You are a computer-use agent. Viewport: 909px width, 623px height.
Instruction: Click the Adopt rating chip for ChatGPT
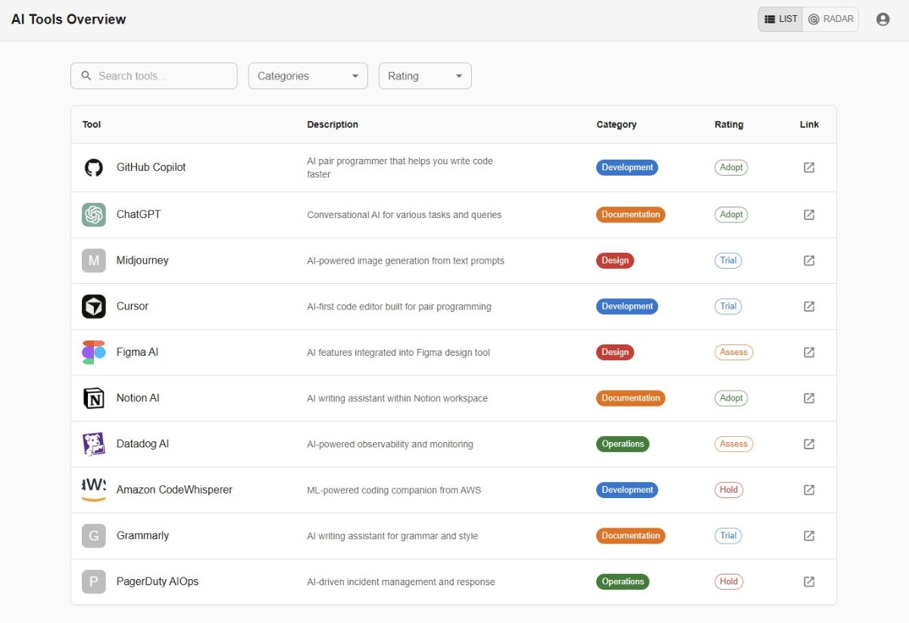coord(731,215)
